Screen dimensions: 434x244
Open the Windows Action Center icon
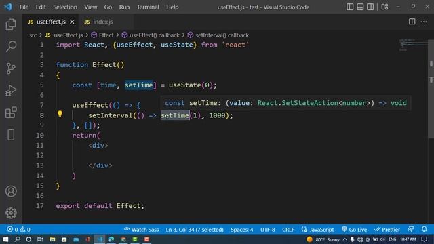(425, 239)
